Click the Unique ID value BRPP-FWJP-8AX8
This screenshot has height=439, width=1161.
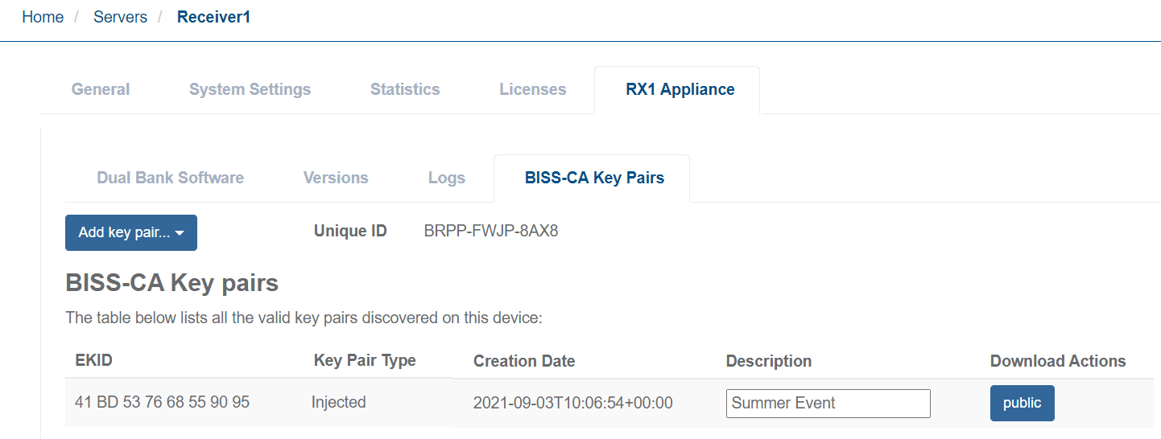tap(490, 232)
